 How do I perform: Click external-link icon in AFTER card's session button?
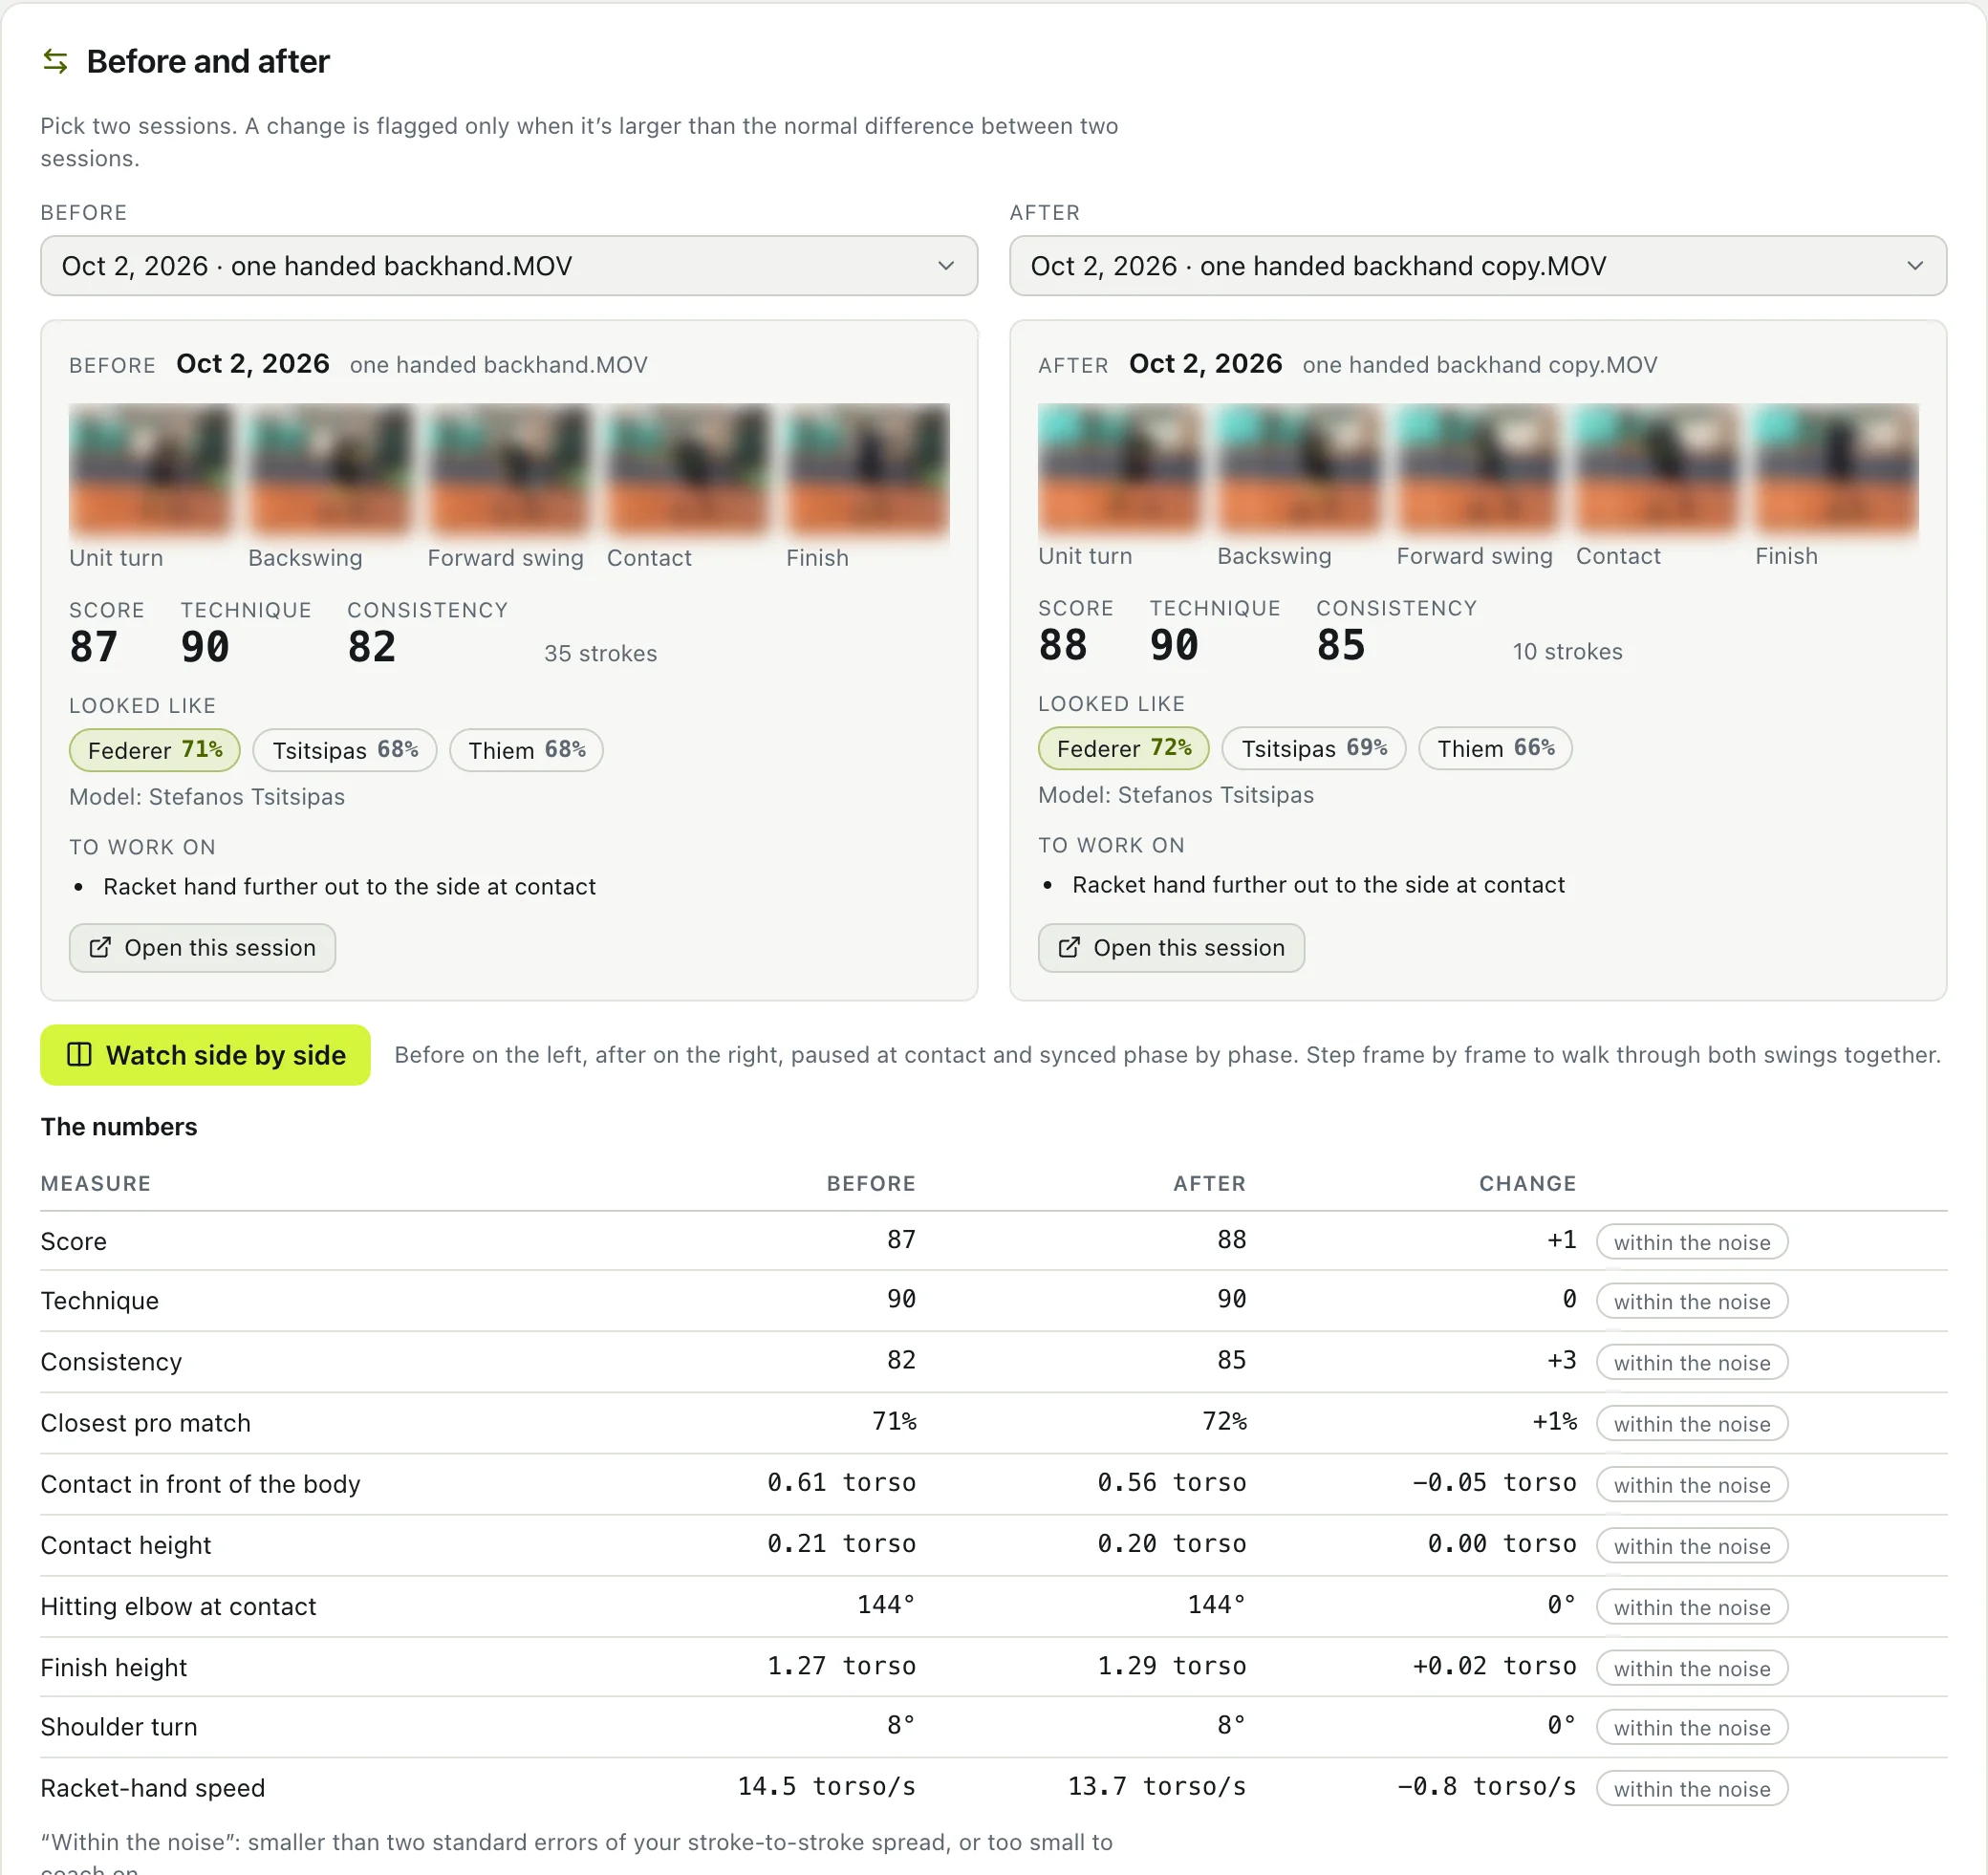coord(1069,947)
